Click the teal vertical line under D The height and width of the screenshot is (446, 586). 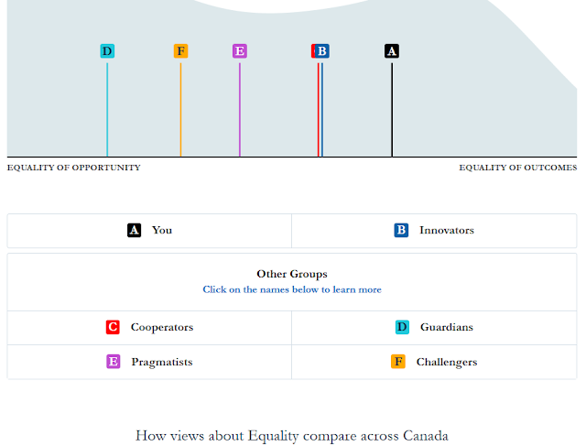107,110
